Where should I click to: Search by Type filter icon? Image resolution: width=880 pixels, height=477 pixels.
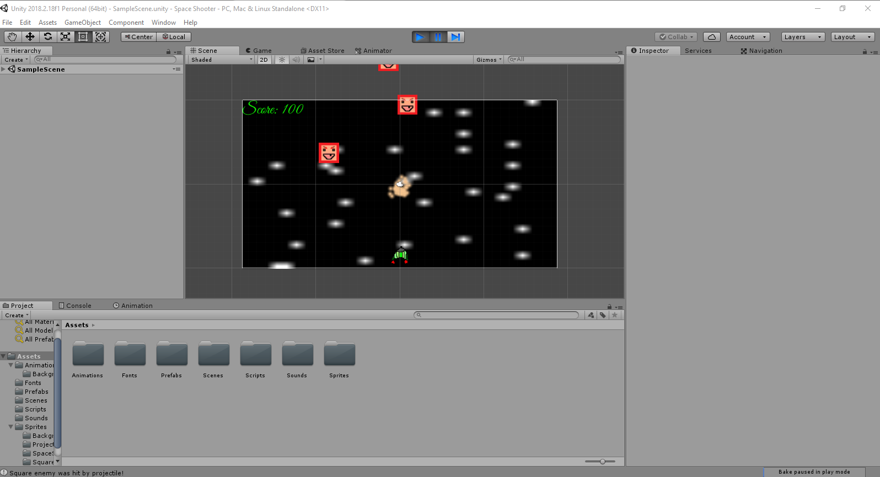pyautogui.click(x=591, y=315)
